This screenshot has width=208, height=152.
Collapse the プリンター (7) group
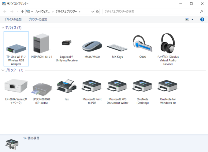[3, 70]
